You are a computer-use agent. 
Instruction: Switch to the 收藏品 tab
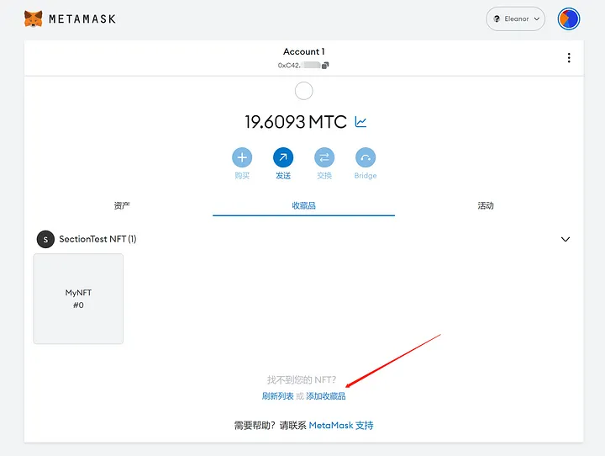pos(303,205)
